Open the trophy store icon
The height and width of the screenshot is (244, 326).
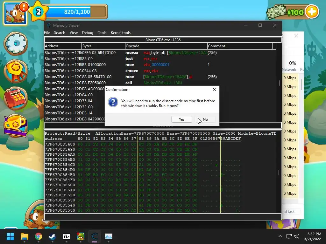coord(15,126)
